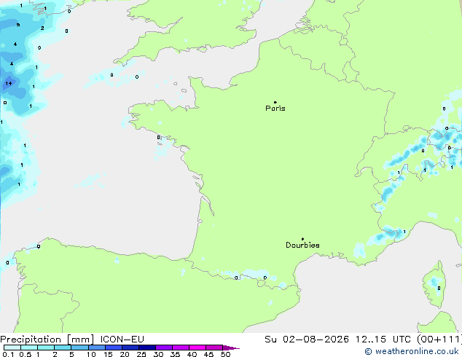Click the '12..15 UTC' time text
462x357 pixels.
pos(383,340)
